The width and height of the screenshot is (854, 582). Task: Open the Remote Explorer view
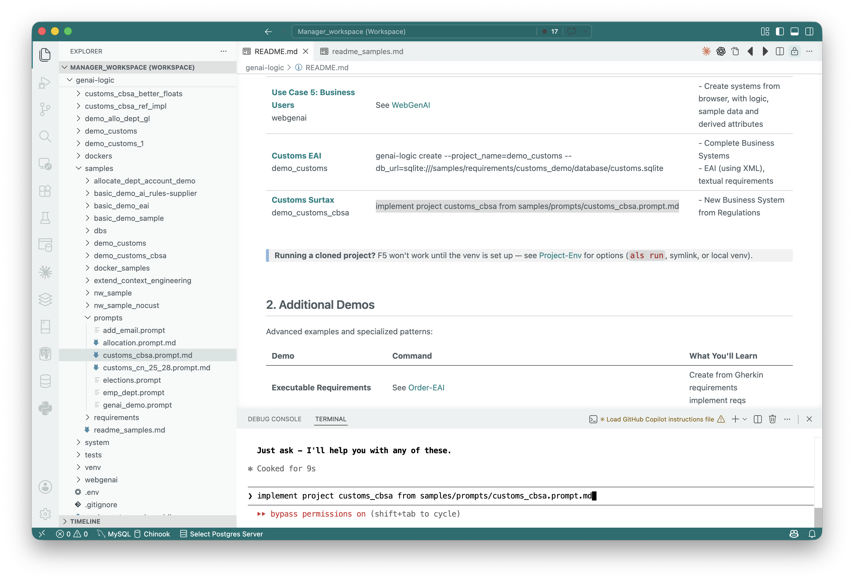45,164
